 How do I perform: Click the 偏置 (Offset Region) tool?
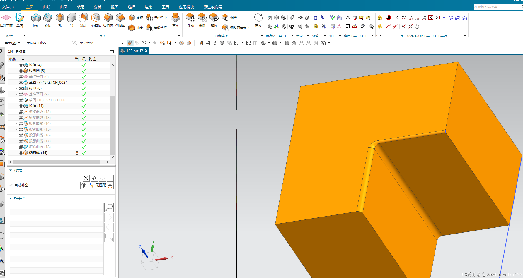(229, 18)
